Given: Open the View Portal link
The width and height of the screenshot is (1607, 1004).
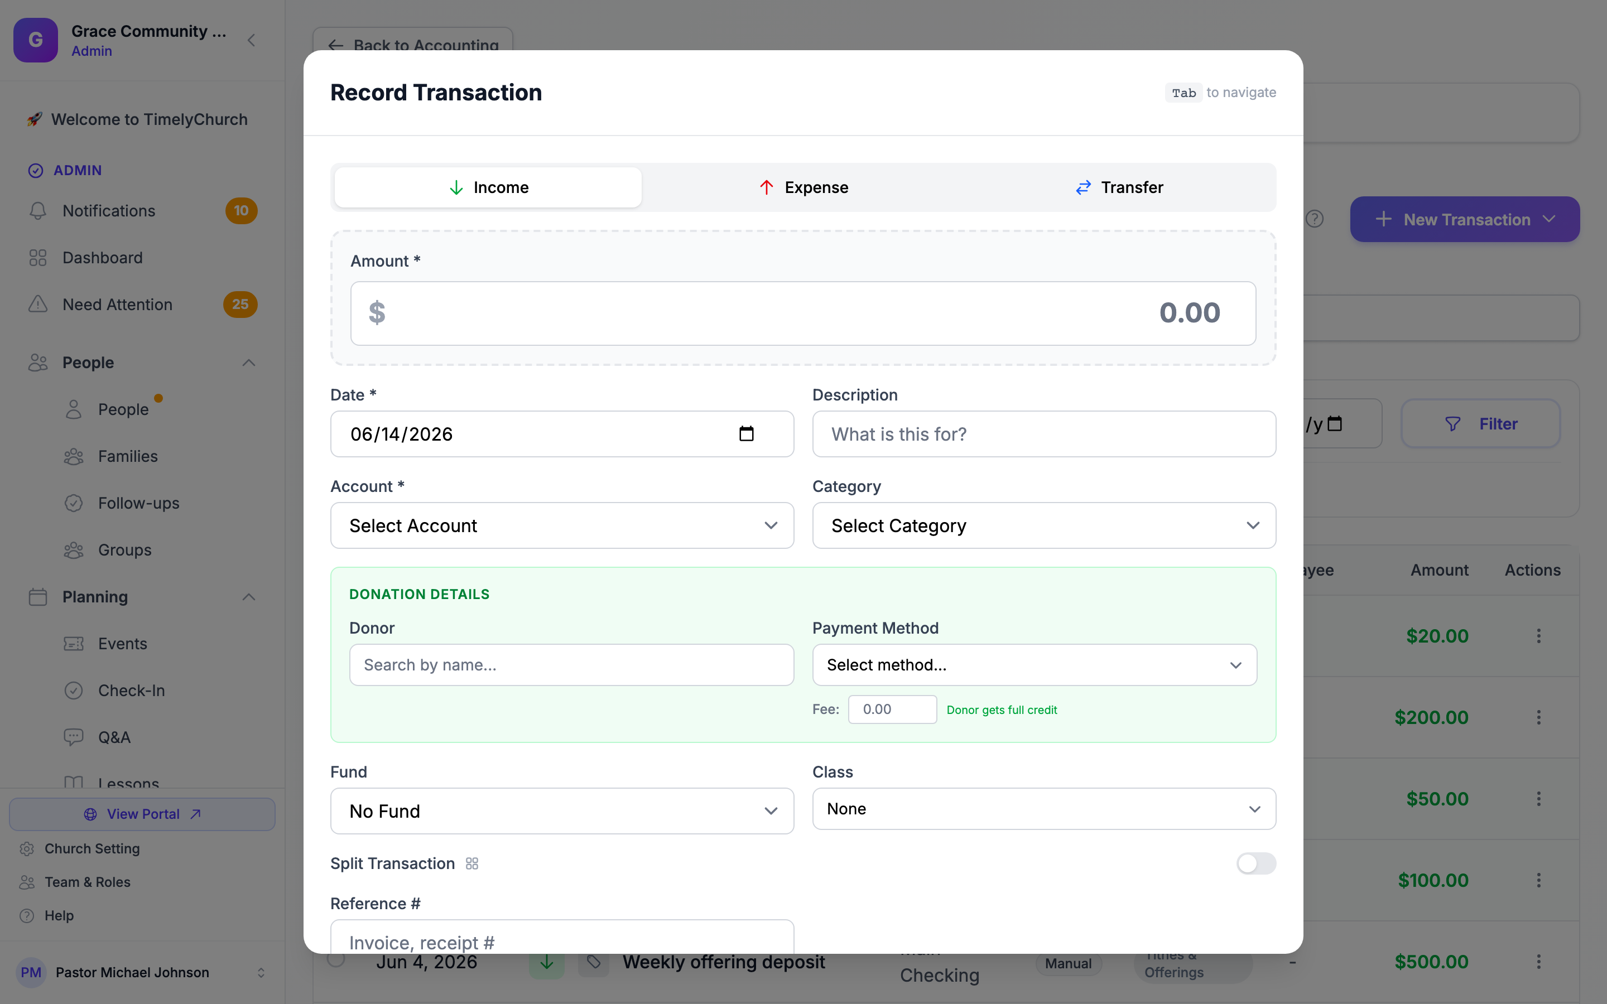Looking at the screenshot, I should point(142,814).
